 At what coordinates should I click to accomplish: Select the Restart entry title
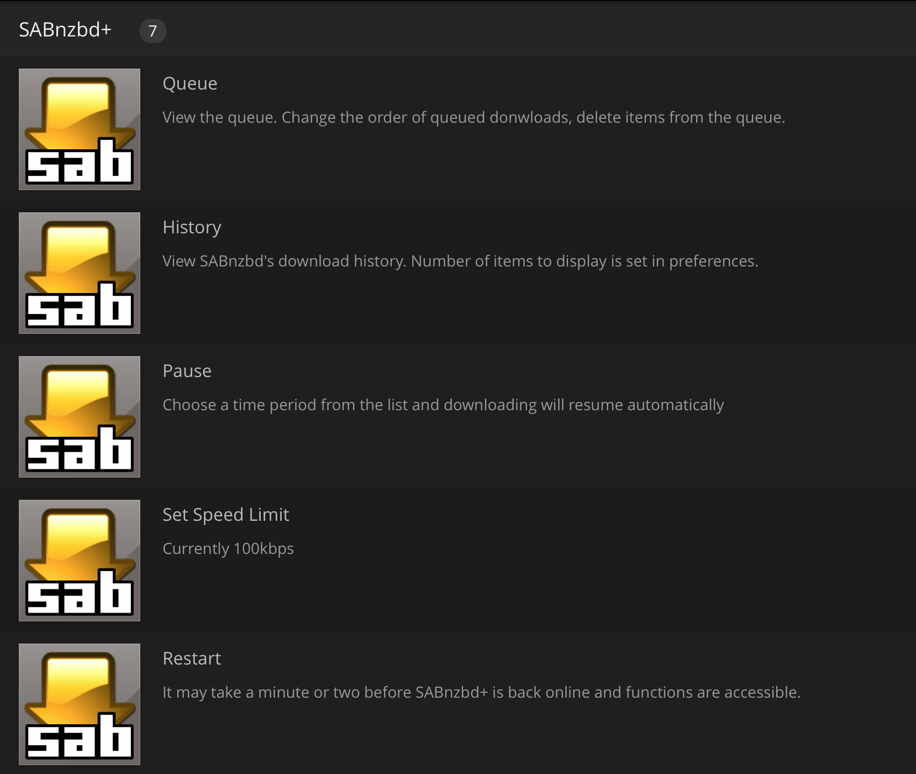click(x=192, y=658)
